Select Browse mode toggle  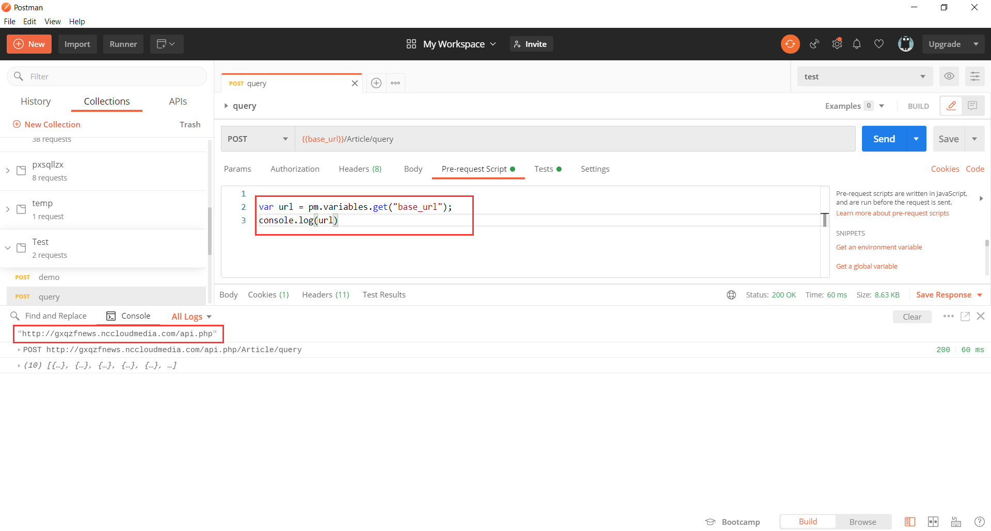point(863,522)
